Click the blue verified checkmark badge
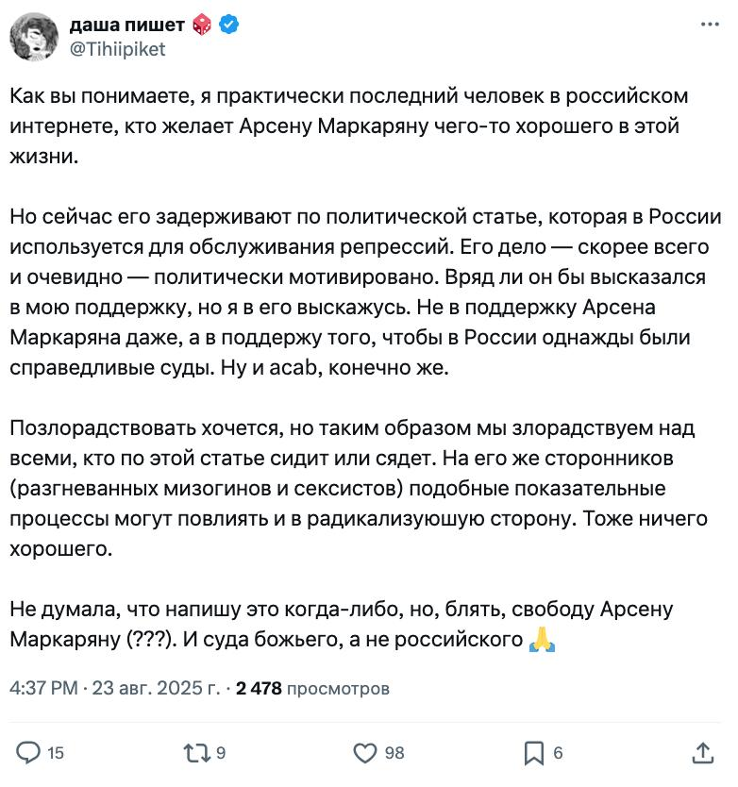This screenshot has height=787, width=738. click(229, 25)
